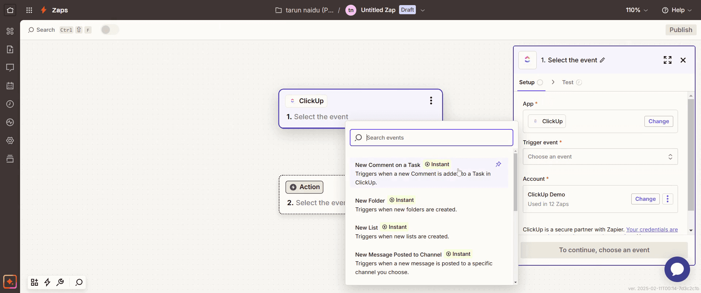Select New Message Posted to Channel event
Screen dimensions: 701x293
coord(429,263)
